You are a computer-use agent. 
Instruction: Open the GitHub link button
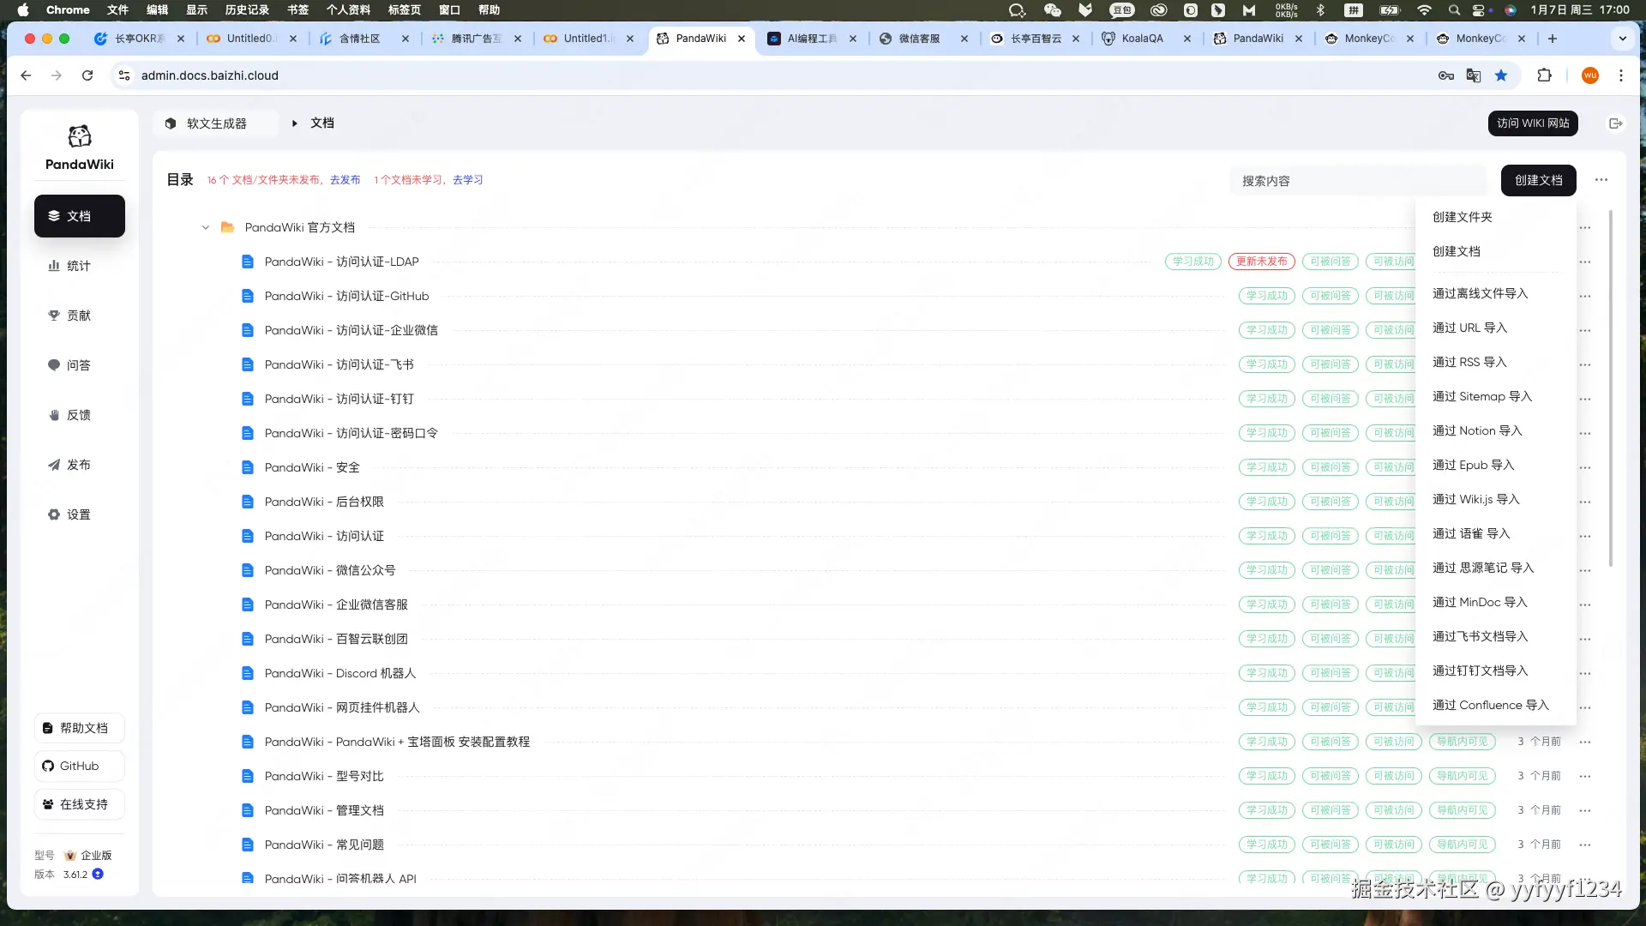(80, 766)
